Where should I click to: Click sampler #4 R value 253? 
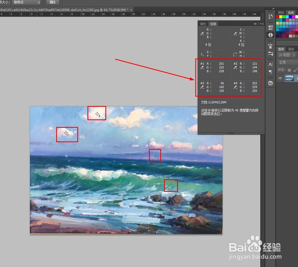[255, 83]
